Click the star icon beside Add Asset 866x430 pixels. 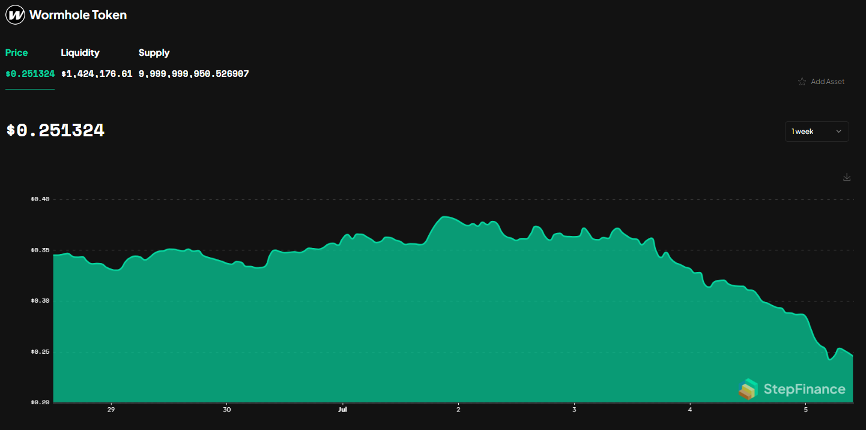coord(802,81)
